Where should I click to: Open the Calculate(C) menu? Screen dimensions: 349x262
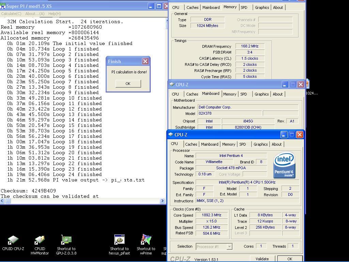point(11,14)
